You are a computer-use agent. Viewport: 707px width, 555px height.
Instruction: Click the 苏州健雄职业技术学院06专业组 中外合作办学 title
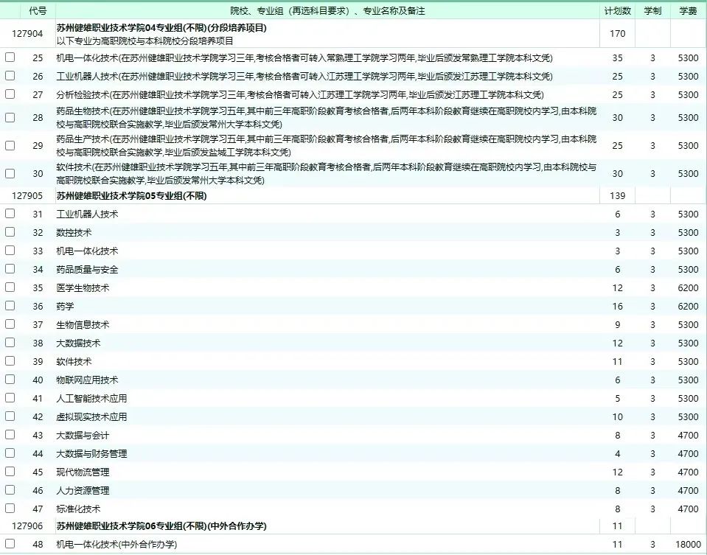[x=161, y=526]
